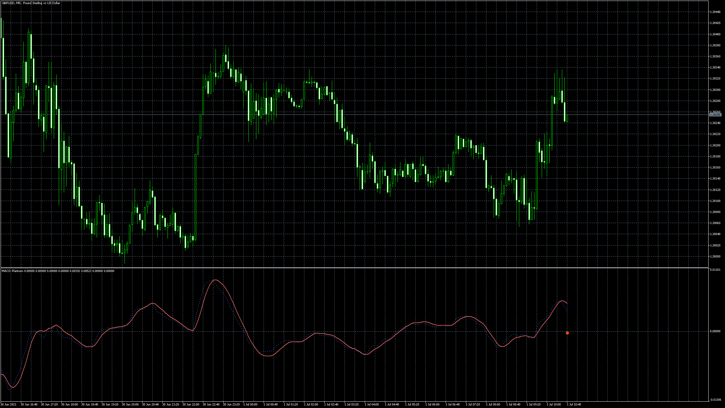Click the highlighted current price tag 1.38255
The image size is (725, 408).
click(715, 115)
